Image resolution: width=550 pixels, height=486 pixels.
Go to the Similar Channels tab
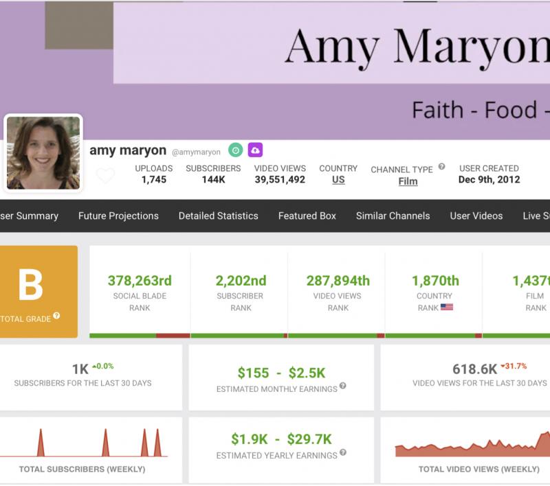pyautogui.click(x=393, y=216)
